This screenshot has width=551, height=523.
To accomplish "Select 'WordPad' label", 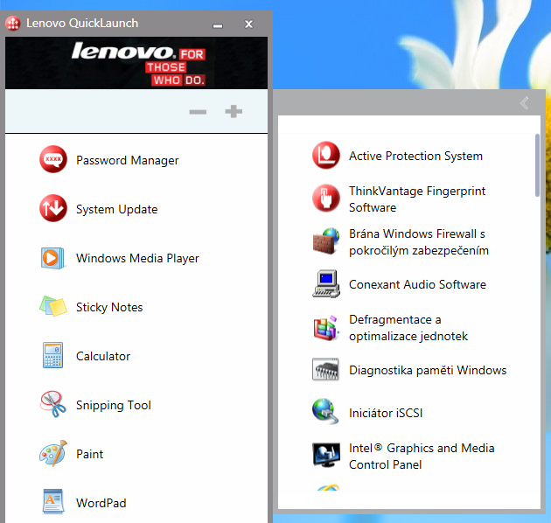I will tap(101, 503).
